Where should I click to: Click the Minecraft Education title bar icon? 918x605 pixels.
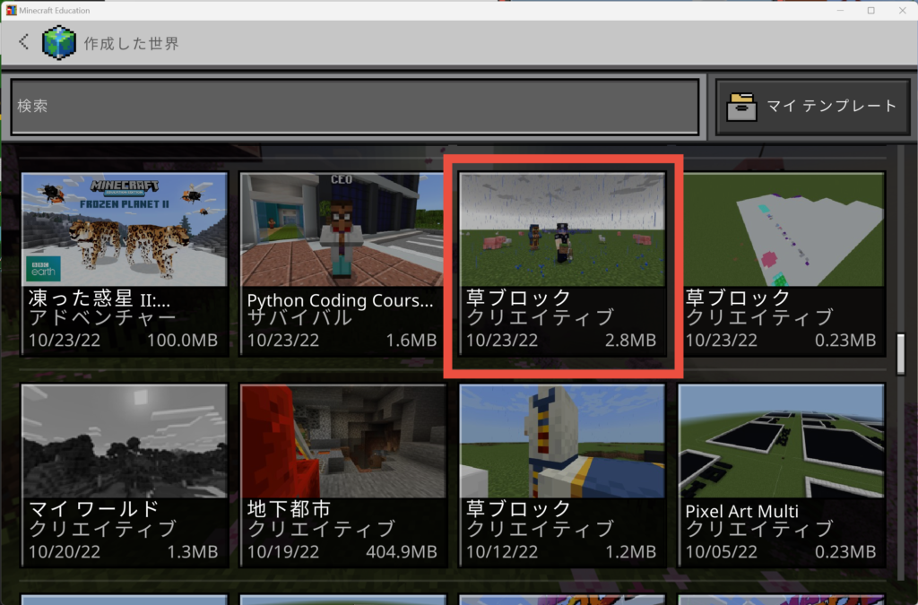tap(10, 10)
